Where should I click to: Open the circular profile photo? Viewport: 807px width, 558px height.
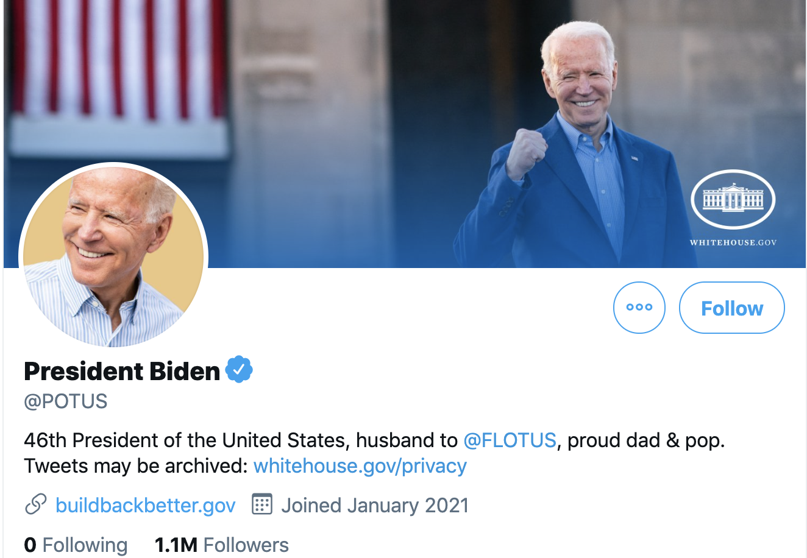114,256
